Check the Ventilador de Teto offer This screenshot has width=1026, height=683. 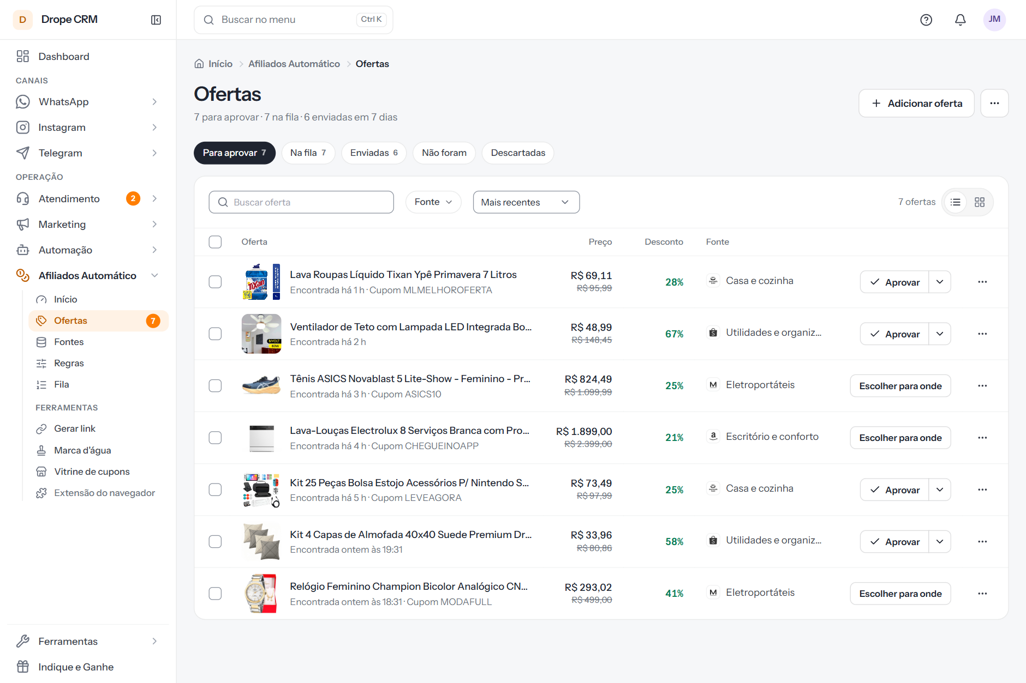(x=215, y=334)
